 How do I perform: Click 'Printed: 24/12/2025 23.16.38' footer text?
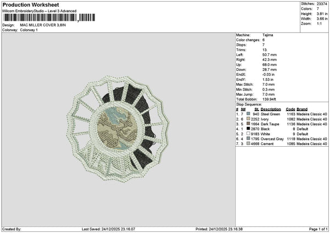[219, 229]
